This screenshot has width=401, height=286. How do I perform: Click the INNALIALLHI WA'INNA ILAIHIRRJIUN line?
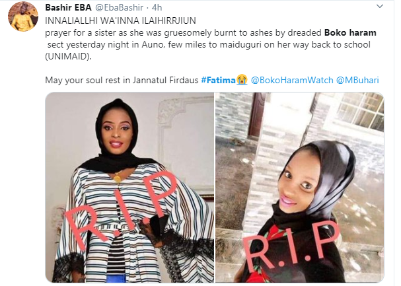click(x=120, y=20)
